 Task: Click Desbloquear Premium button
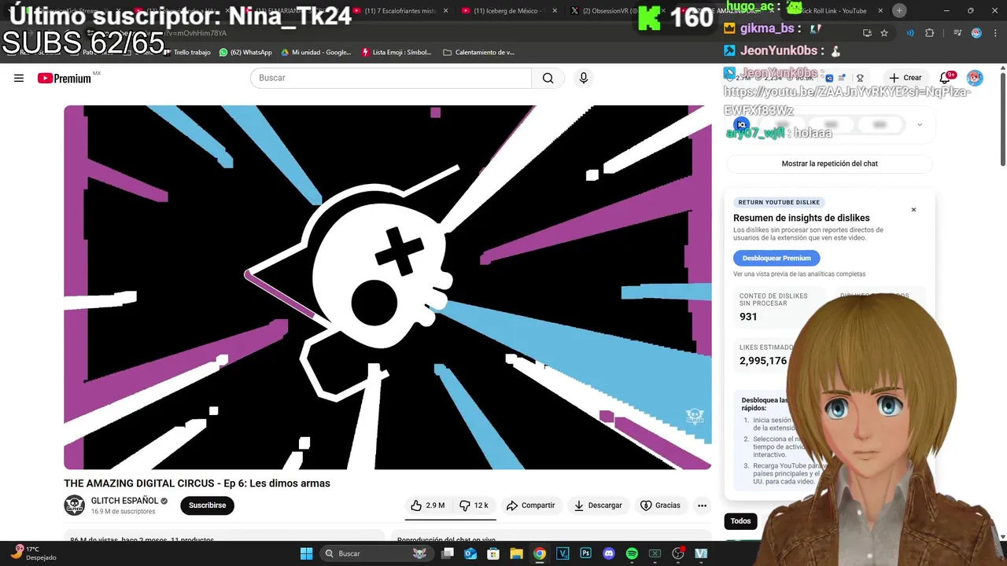click(776, 258)
